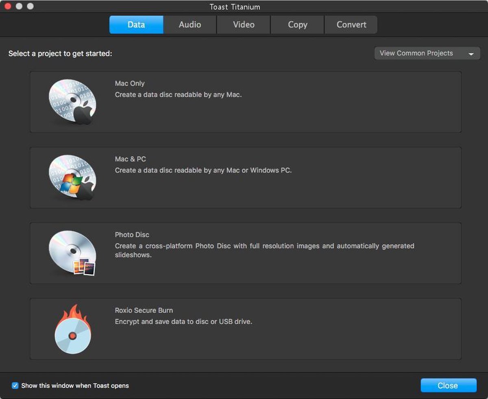Choose the Photo Disc project title
This screenshot has height=399, width=488.
[x=132, y=234]
